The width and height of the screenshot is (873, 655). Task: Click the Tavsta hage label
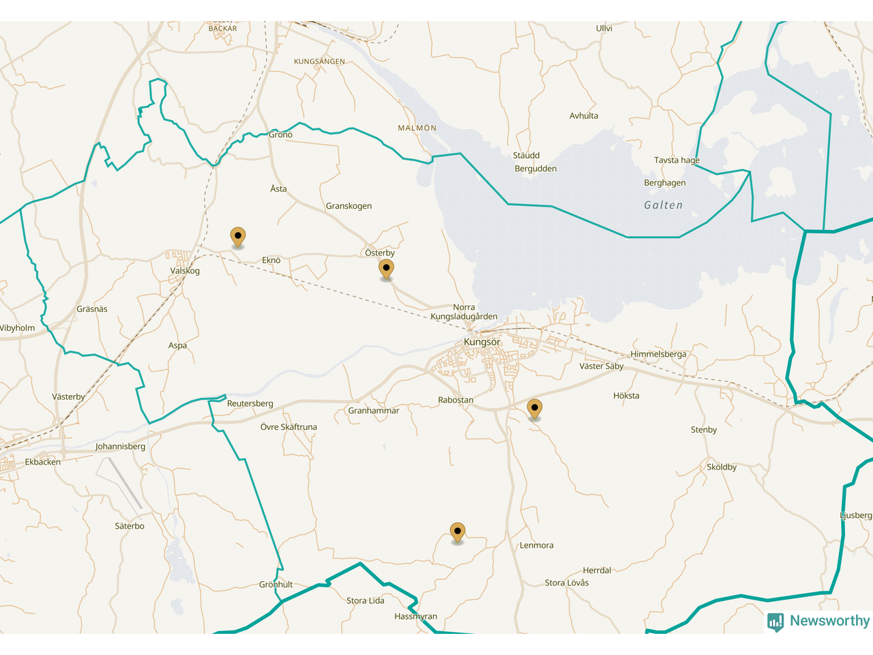(x=677, y=160)
